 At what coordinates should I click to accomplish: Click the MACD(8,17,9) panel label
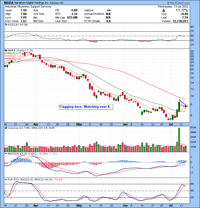tap(17, 154)
